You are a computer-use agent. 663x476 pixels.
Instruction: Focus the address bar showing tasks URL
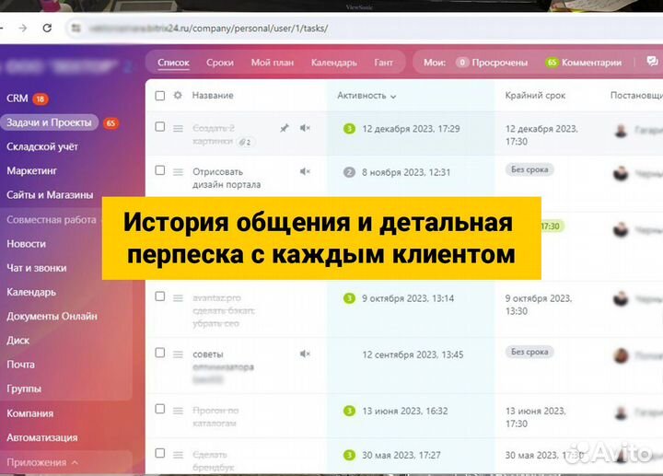(208, 28)
